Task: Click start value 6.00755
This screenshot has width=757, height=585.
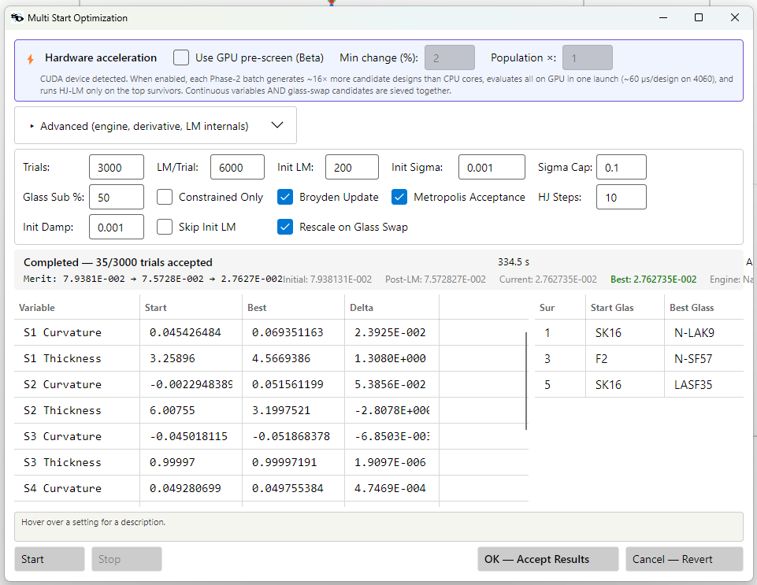Action: point(173,411)
